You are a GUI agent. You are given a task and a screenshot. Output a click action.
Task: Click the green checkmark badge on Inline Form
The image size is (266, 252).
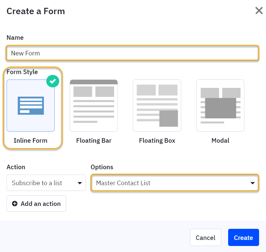pyautogui.click(x=53, y=81)
